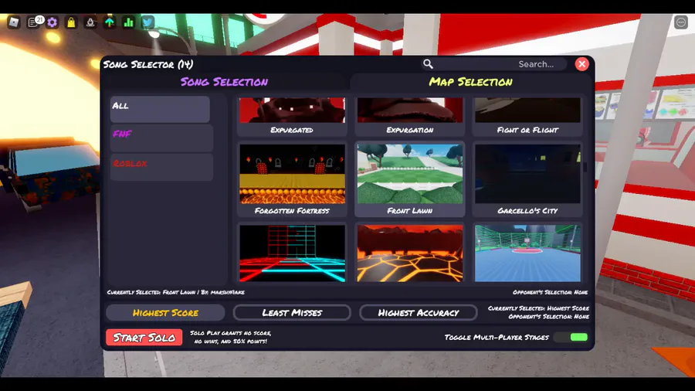Click the map list vertical scrollbar
The image size is (695, 391).
pos(585,167)
